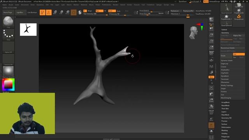Click the Actual size icon
Viewport: 249px width, 140px height.
click(211, 41)
